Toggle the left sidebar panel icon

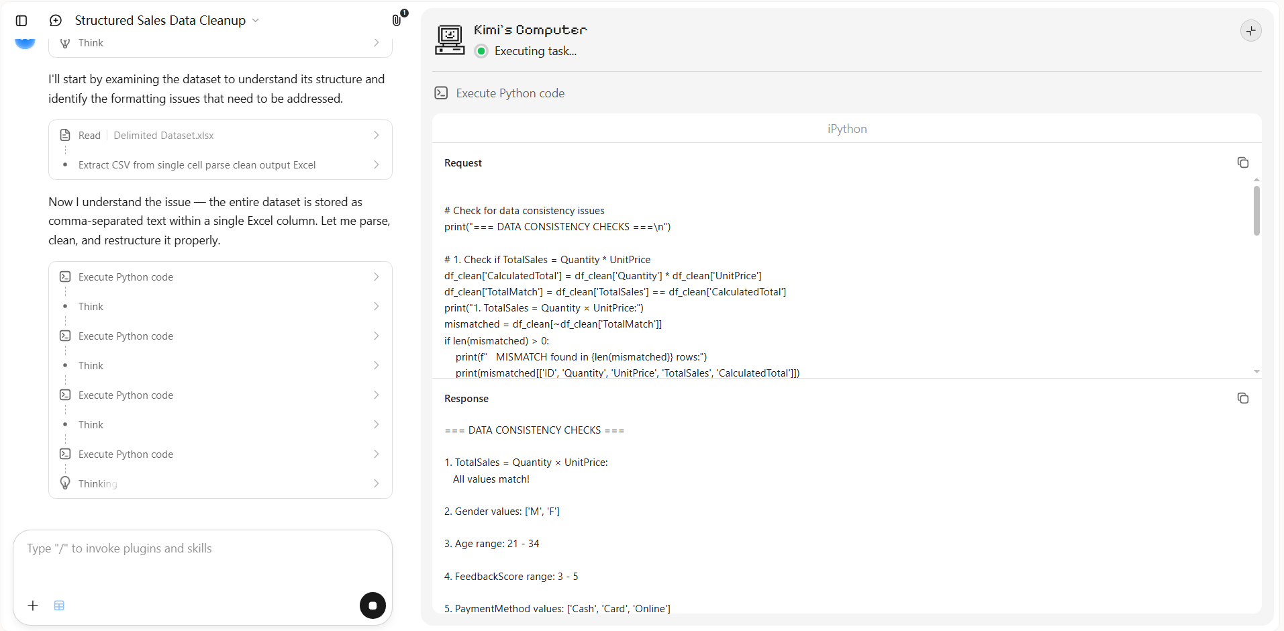[21, 21]
